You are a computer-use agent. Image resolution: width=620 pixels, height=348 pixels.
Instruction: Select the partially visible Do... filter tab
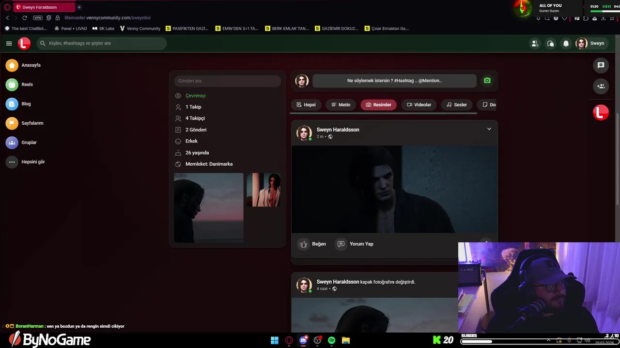488,105
